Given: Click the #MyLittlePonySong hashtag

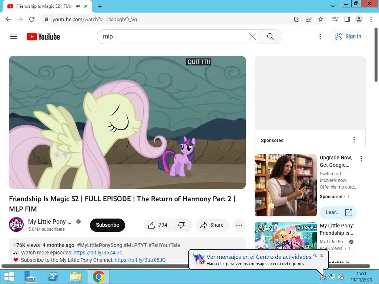Looking at the screenshot, I should coord(100,245).
